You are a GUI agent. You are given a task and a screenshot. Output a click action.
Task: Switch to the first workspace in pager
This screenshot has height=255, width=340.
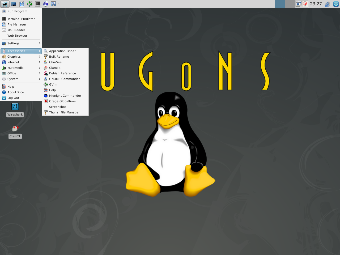click(x=280, y=4)
